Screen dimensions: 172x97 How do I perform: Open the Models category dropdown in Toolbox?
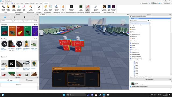click(x=6, y=21)
